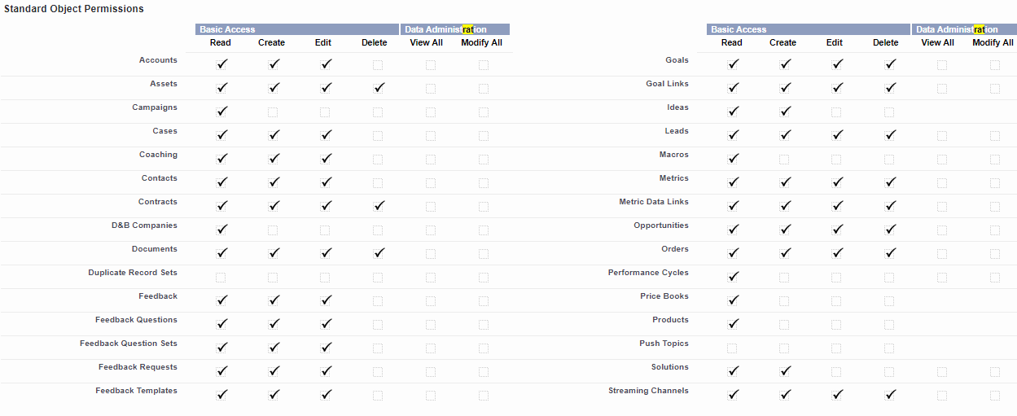Toggle Edit permission for Feedback Templates
Image resolution: width=1017 pixels, height=416 pixels.
[x=325, y=395]
